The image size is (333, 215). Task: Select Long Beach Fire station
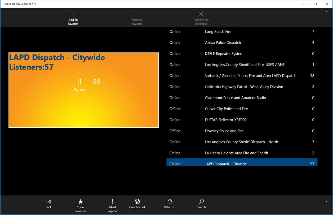click(242, 32)
